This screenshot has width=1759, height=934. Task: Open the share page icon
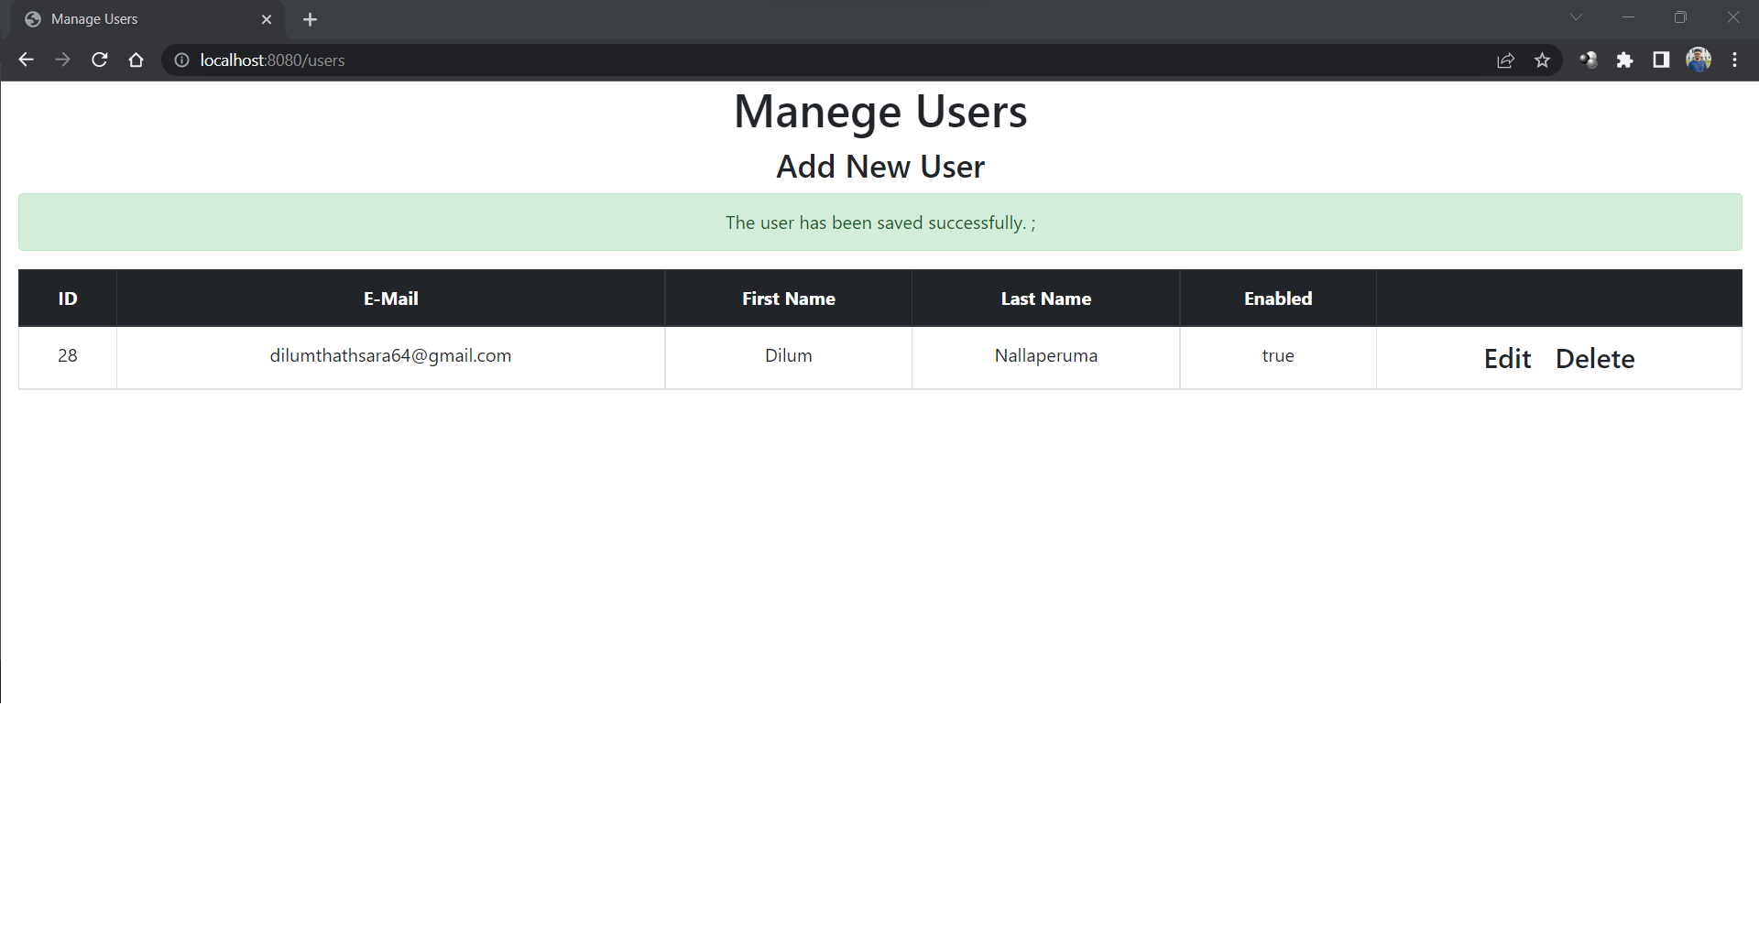coord(1506,60)
